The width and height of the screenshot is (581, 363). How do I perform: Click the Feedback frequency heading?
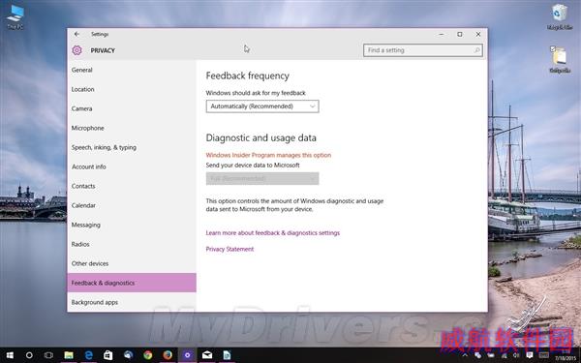pyautogui.click(x=248, y=76)
